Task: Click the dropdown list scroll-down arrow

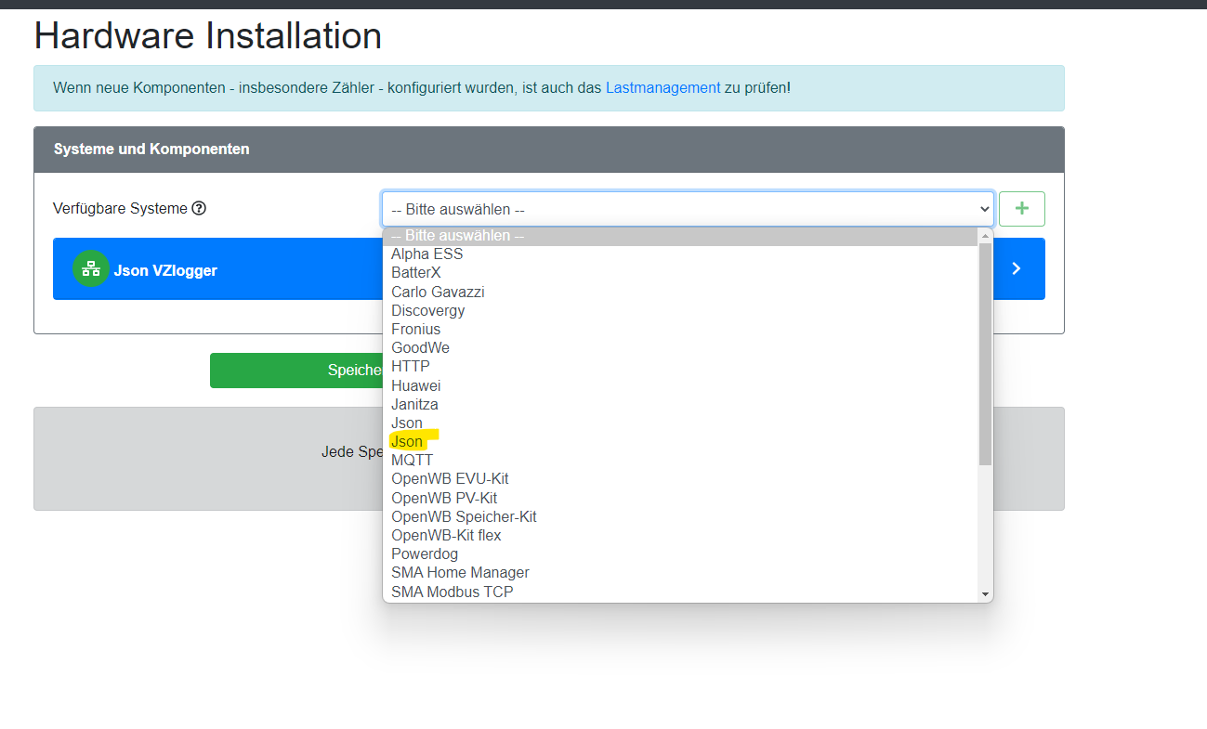Action: (985, 593)
